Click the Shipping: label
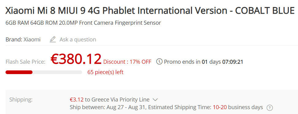 click(x=21, y=100)
